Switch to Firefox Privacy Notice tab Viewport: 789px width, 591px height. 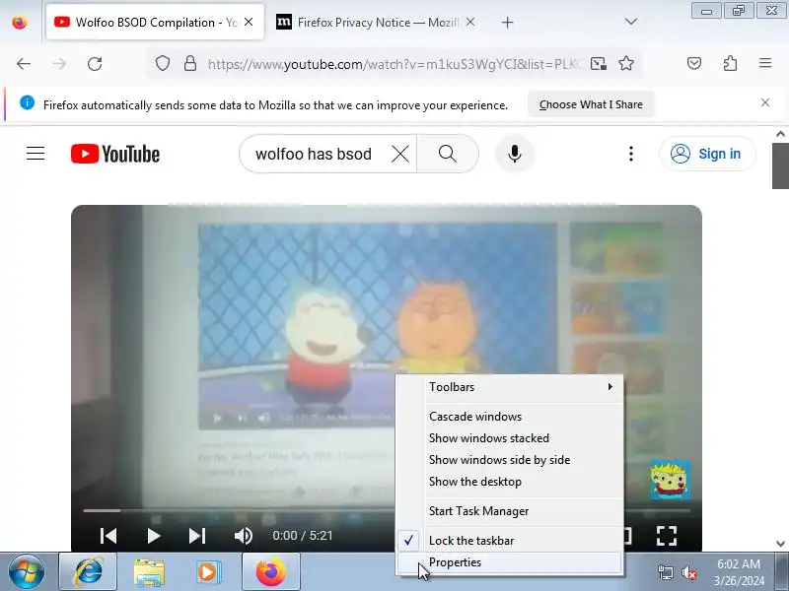click(377, 22)
